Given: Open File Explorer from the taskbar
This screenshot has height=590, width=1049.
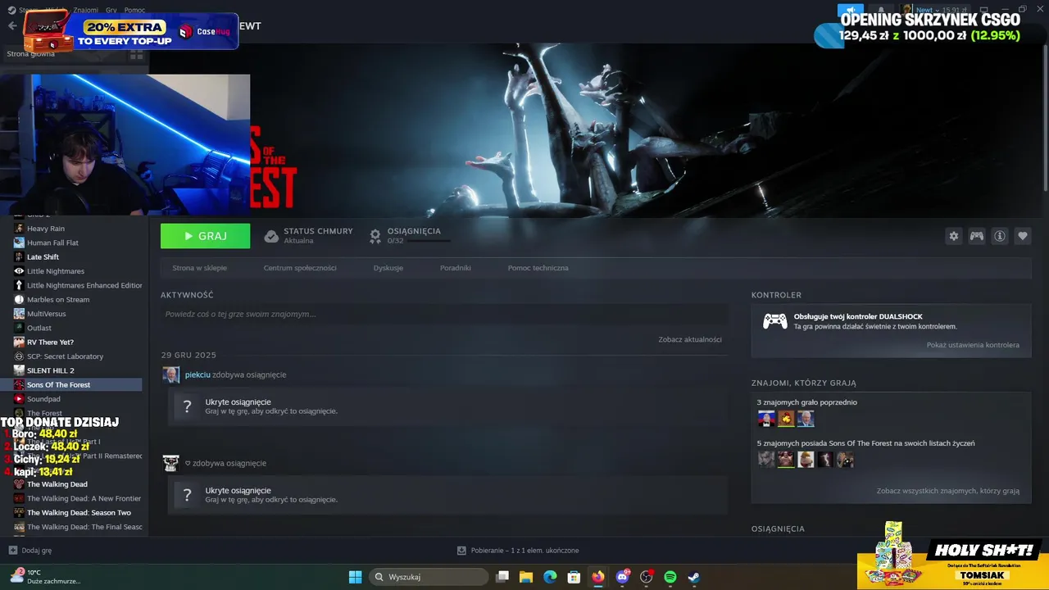Looking at the screenshot, I should [x=526, y=577].
